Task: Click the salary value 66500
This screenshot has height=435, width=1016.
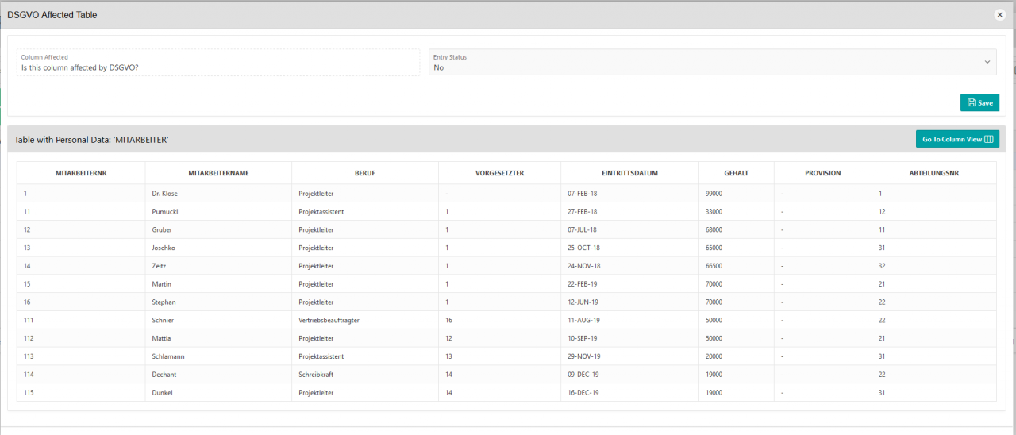Action: (x=714, y=267)
